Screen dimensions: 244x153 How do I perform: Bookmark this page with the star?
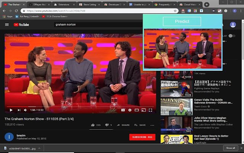[175, 11]
